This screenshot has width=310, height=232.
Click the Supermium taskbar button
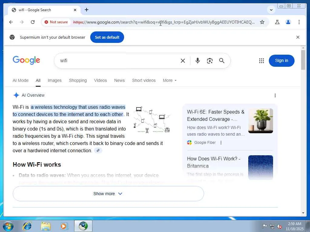[83, 226]
